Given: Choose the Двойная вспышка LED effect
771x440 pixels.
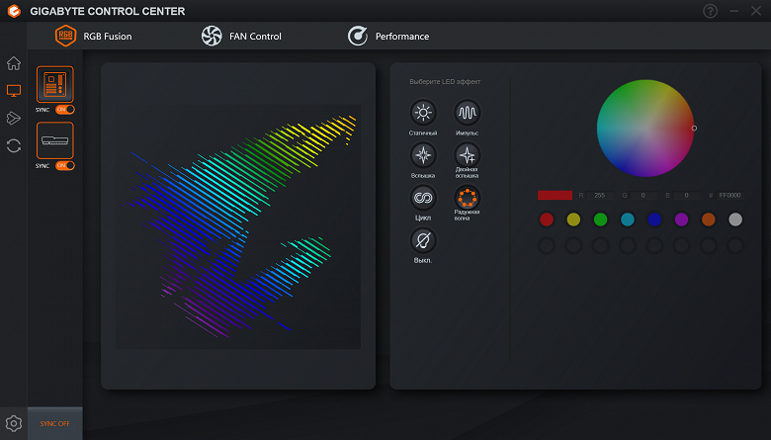Looking at the screenshot, I should (x=468, y=155).
